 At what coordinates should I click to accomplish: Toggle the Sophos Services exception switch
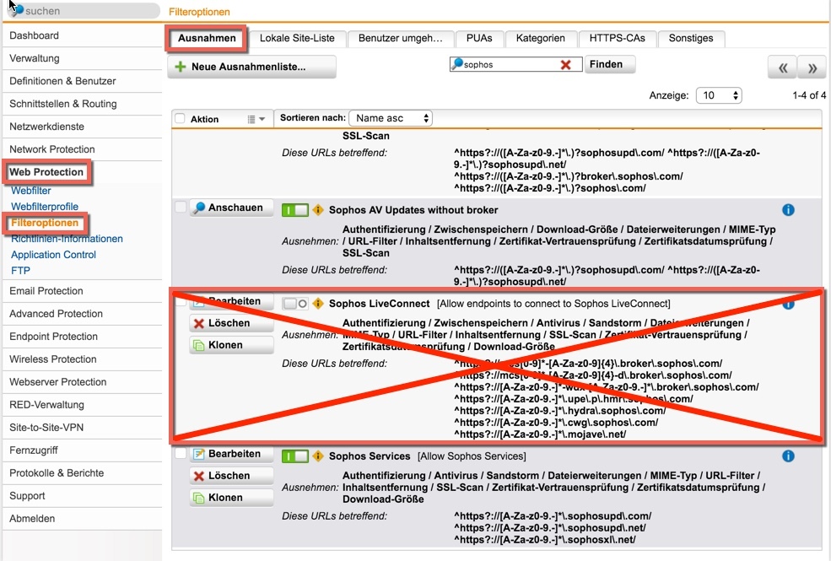(x=295, y=456)
